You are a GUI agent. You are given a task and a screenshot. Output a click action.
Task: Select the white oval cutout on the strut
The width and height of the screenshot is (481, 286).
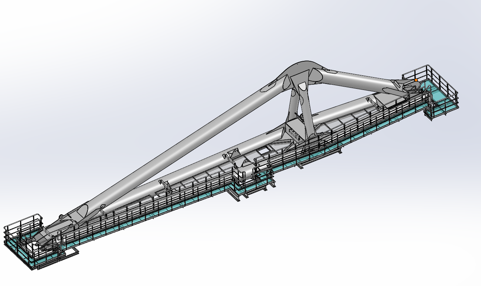point(302,87)
